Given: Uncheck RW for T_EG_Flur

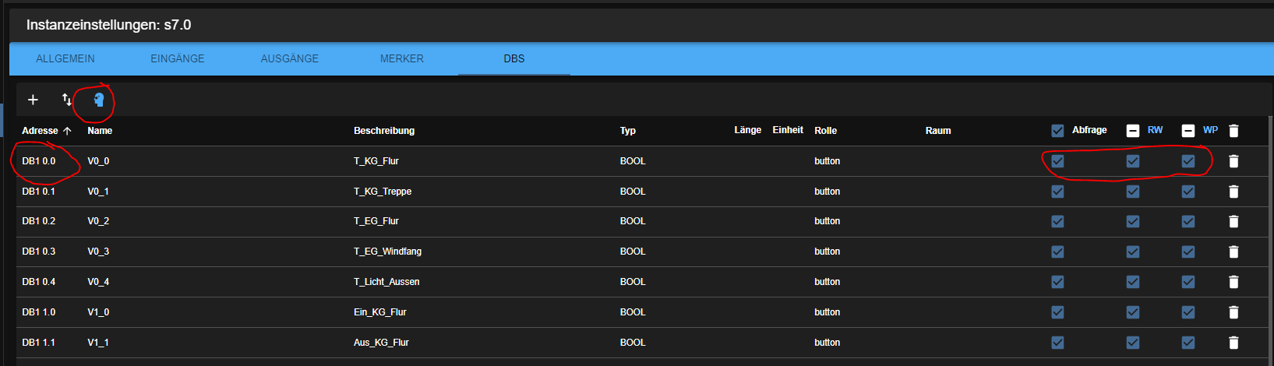Looking at the screenshot, I should click(1133, 221).
